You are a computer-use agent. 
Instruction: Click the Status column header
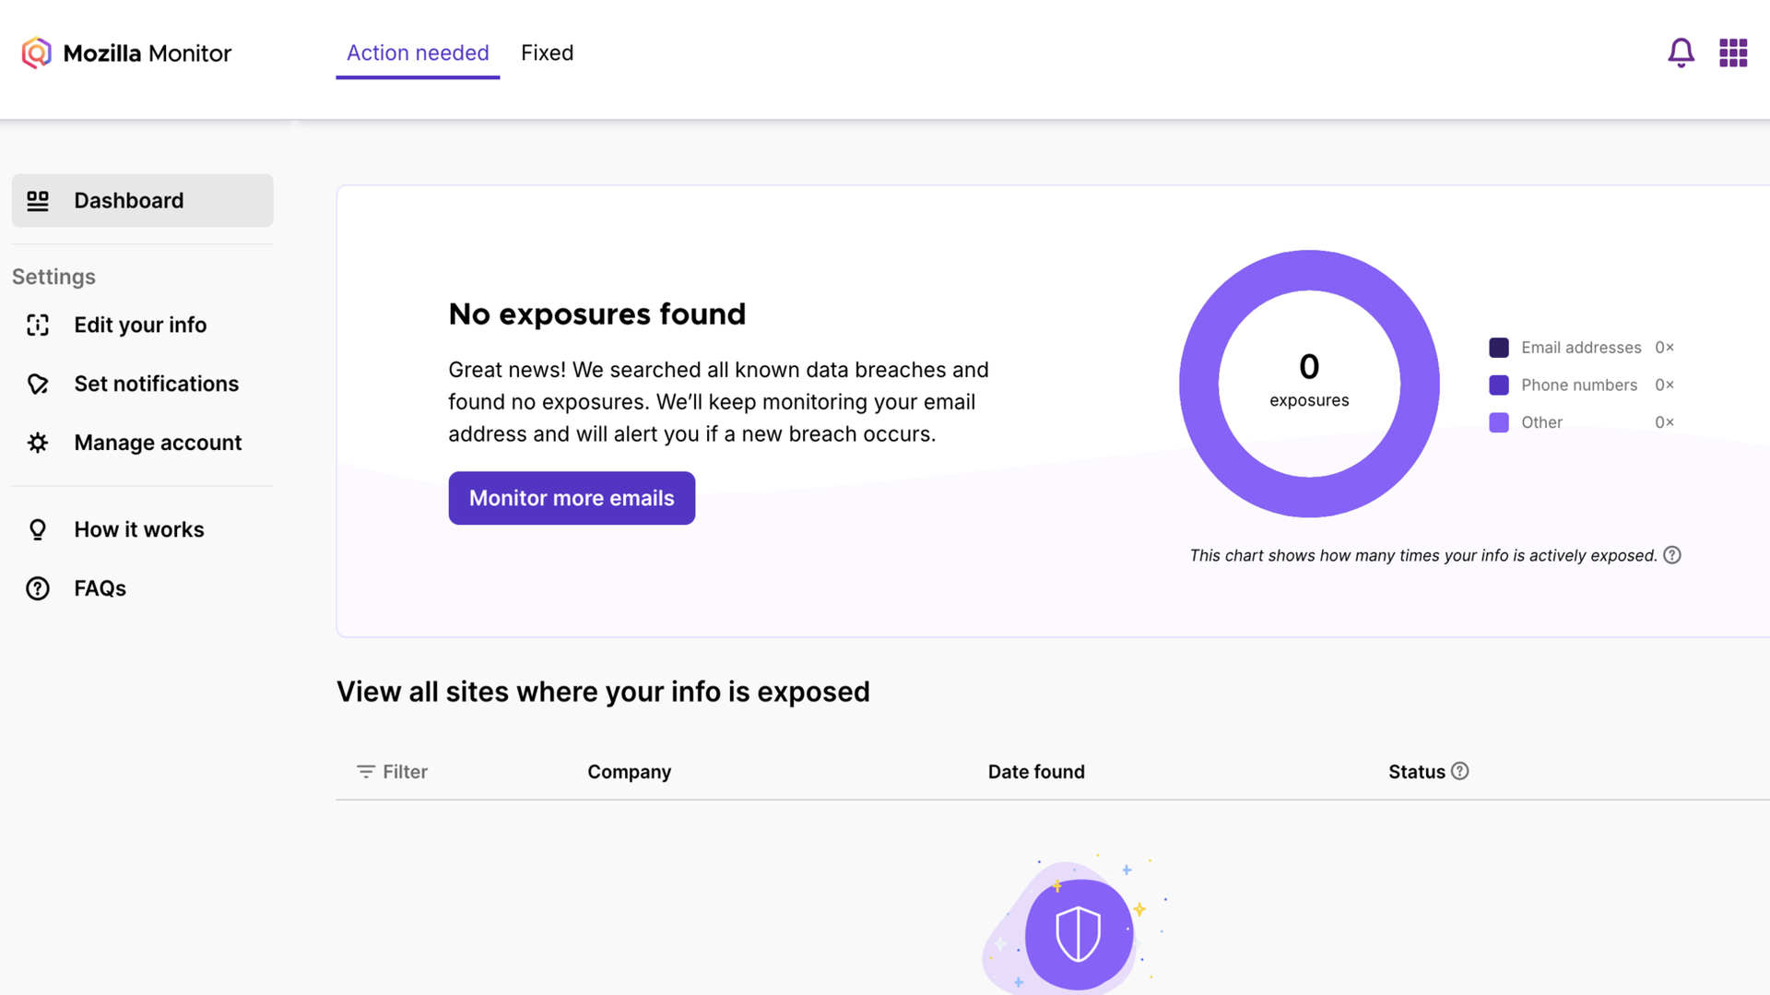[x=1417, y=772]
